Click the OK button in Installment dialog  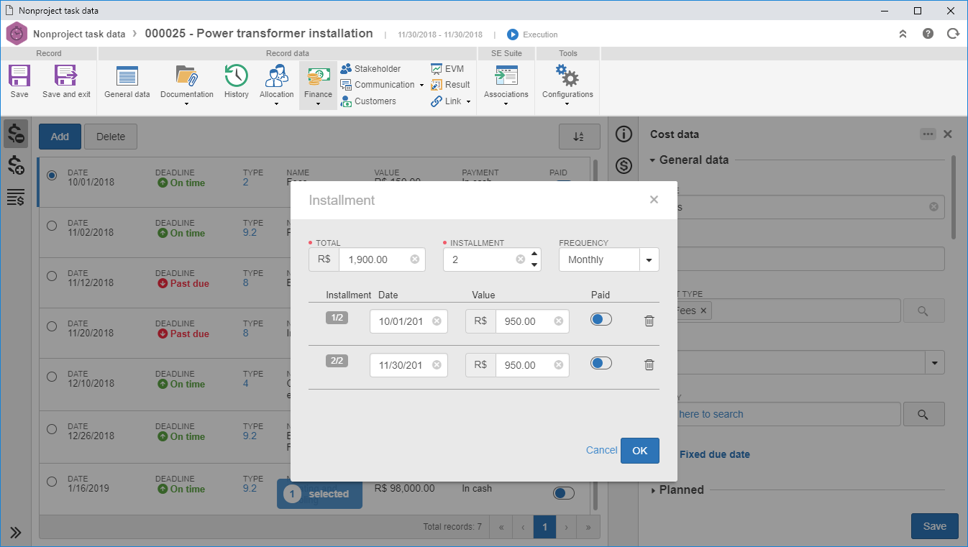[640, 451]
